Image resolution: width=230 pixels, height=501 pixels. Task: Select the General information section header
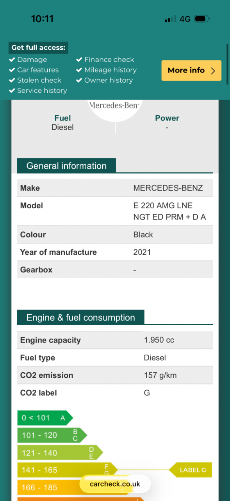(66, 166)
